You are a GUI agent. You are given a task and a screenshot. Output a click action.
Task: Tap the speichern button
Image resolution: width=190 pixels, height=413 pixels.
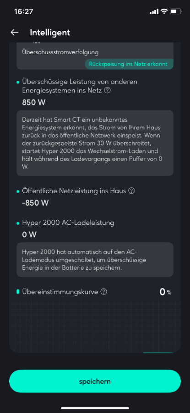(95, 381)
